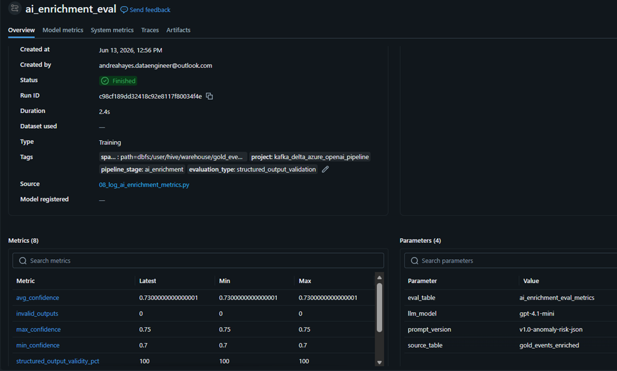617x371 pixels.
Task: Open the Model metrics tab
Action: tap(63, 30)
